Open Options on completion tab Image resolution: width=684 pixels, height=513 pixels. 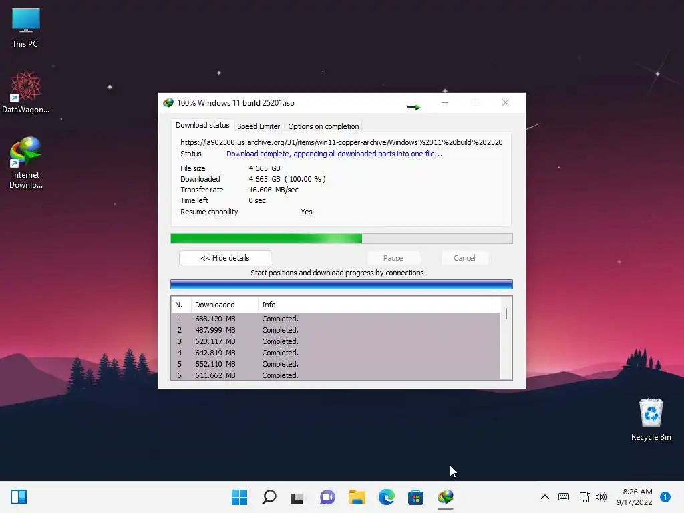tap(323, 126)
